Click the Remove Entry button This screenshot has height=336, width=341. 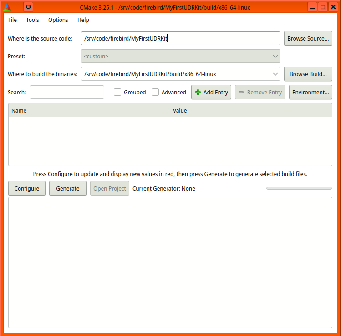[260, 92]
